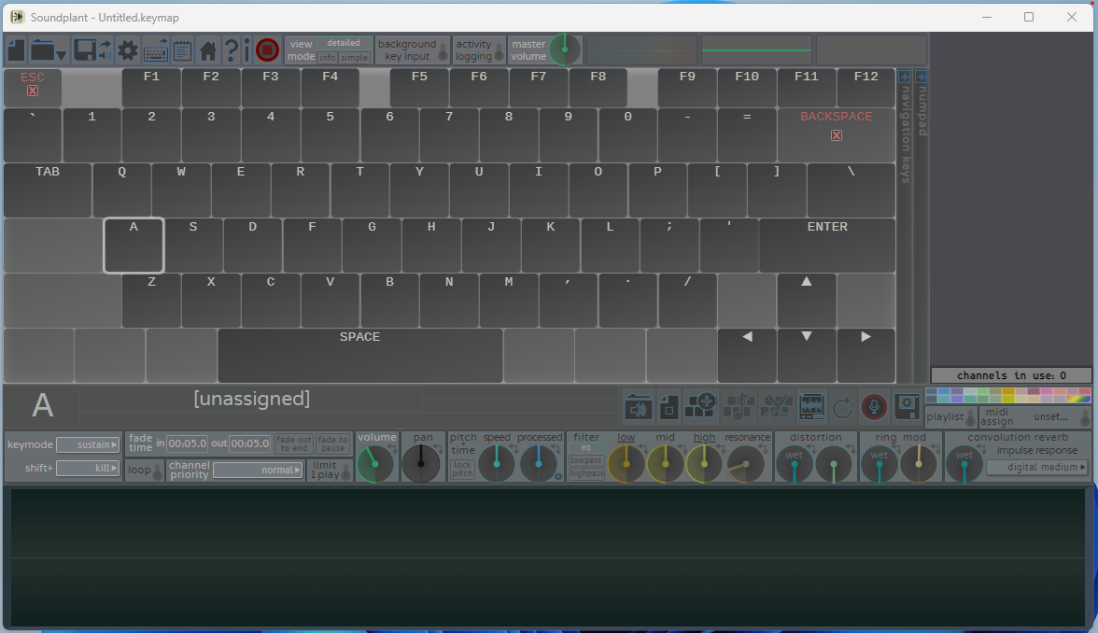
Task: Click the red stop-all-sounds button
Action: tap(267, 50)
